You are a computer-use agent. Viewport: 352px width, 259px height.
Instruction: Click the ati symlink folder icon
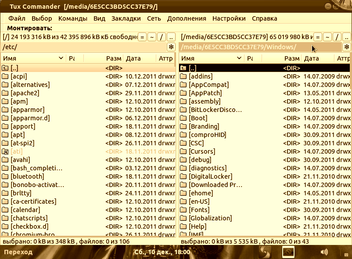coord(5,151)
